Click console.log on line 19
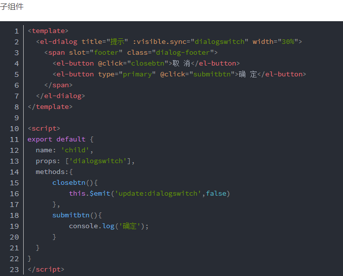343x276 pixels. click(x=92, y=226)
